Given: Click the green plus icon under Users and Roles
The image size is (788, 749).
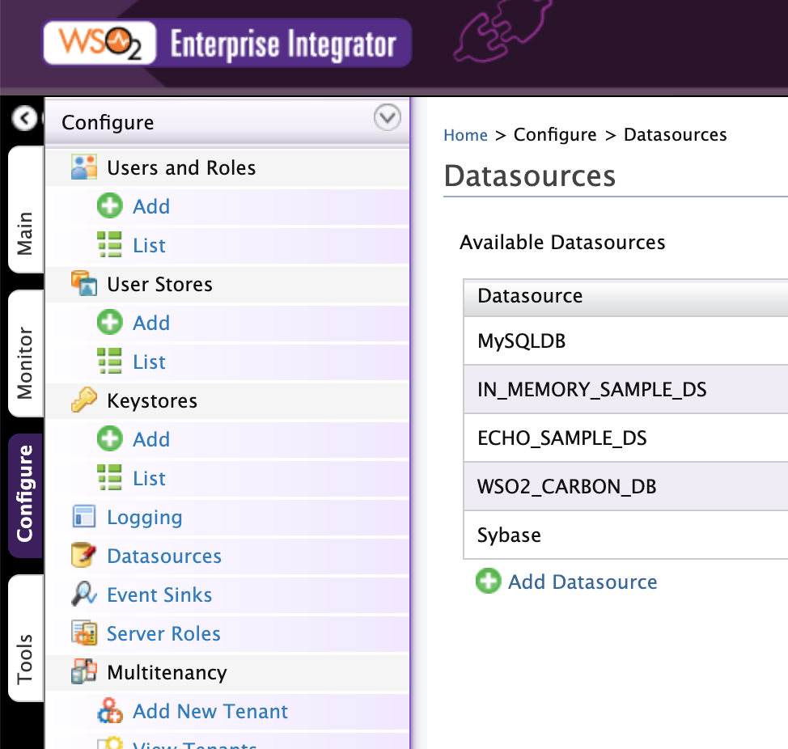Looking at the screenshot, I should coord(109,206).
